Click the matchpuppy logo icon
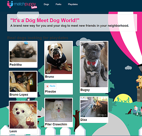142x136 pixels. pyautogui.click(x=10, y=4)
